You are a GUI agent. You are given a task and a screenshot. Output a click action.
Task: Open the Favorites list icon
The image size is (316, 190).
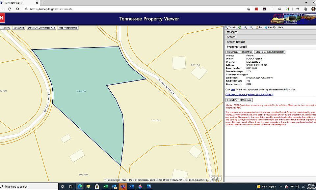(x=298, y=9)
